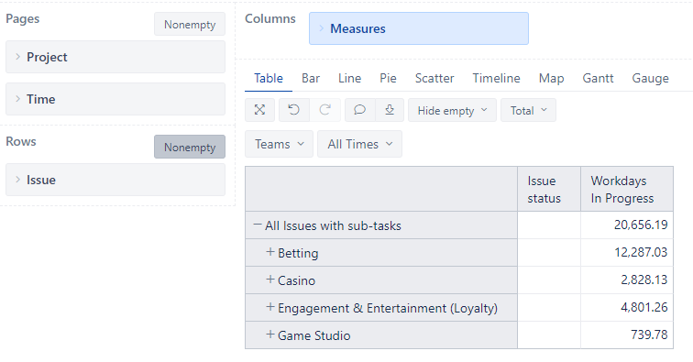Click the redo icon
The height and width of the screenshot is (362, 693).
point(324,110)
